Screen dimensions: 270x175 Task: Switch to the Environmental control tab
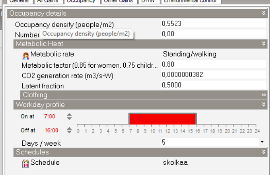click(191, 1)
